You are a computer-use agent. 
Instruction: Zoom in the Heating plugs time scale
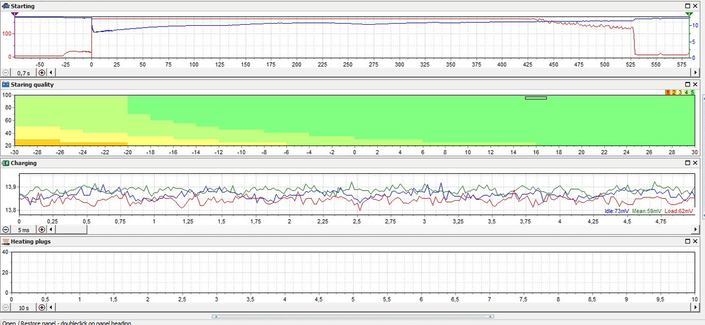tap(42, 307)
